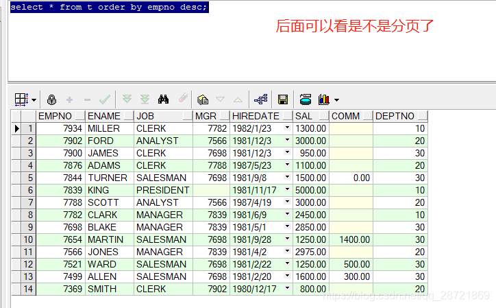496x308 pixels.
Task: Click the export query results icon
Action: click(x=306, y=99)
